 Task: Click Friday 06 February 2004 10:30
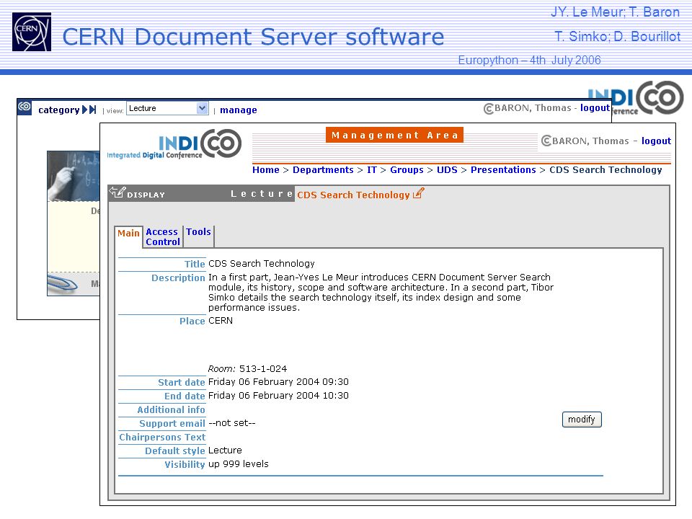click(x=278, y=396)
